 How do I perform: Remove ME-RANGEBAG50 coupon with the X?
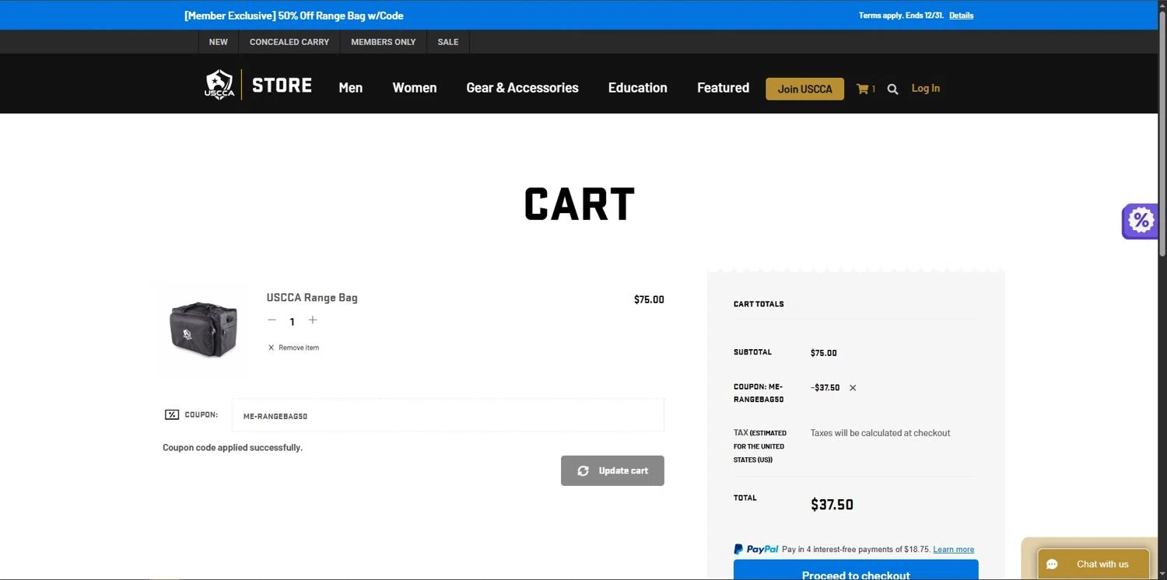pos(853,388)
